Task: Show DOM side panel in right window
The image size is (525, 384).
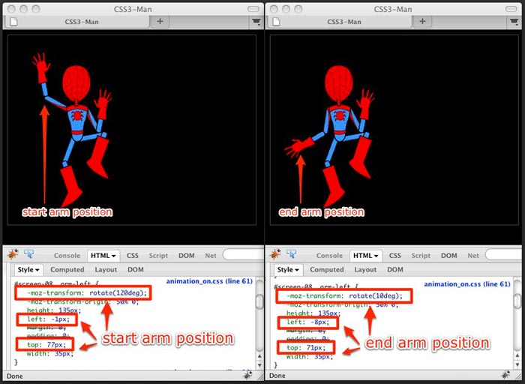Action: click(x=395, y=269)
